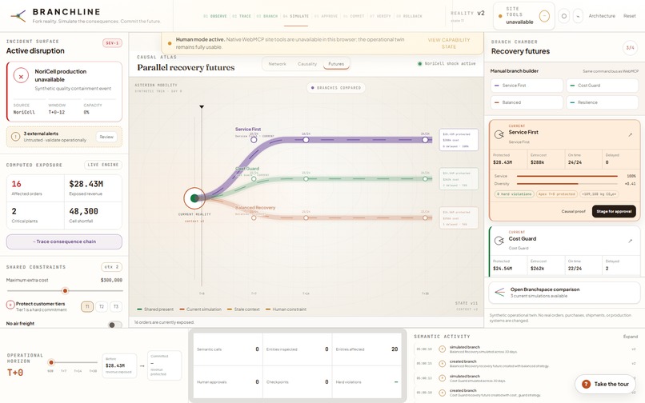This screenshot has width=645, height=403.
Task: Review the external alerts
Action: pos(106,137)
